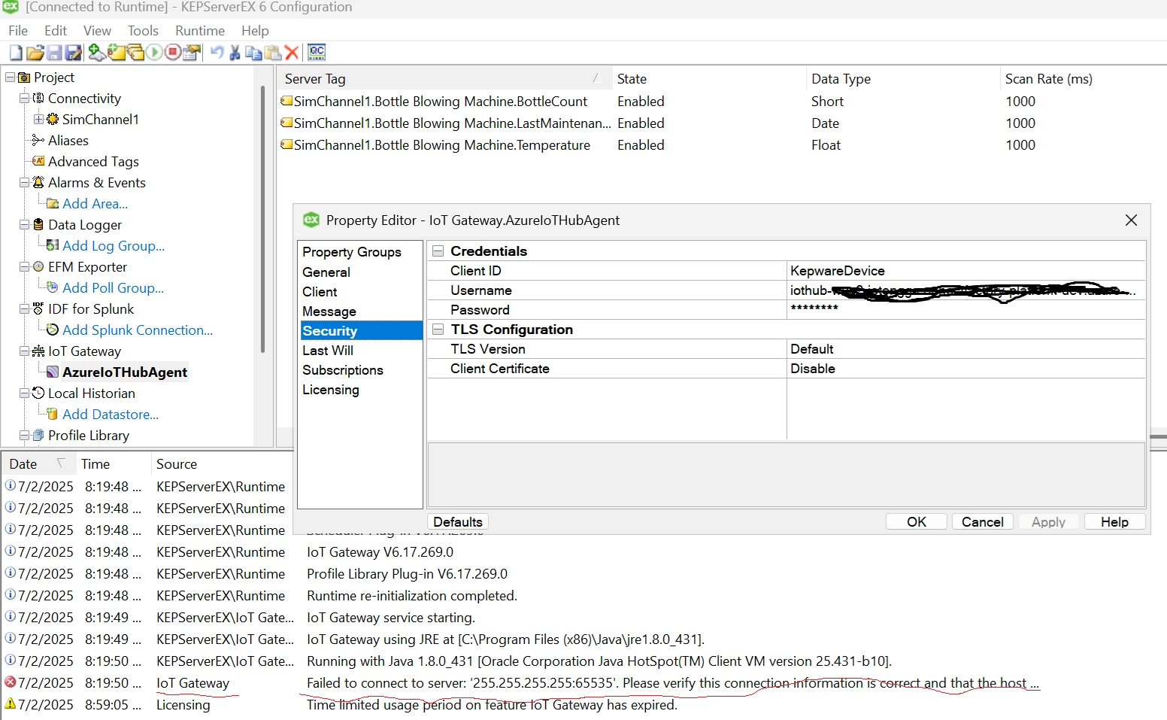Click the Temperature tag icon
This screenshot has width=1167, height=720.
(x=286, y=144)
